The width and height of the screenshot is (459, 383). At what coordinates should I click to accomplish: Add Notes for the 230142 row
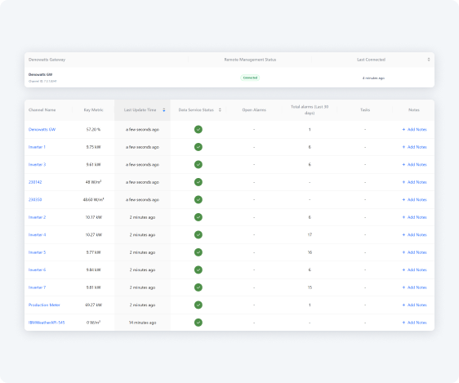click(414, 182)
